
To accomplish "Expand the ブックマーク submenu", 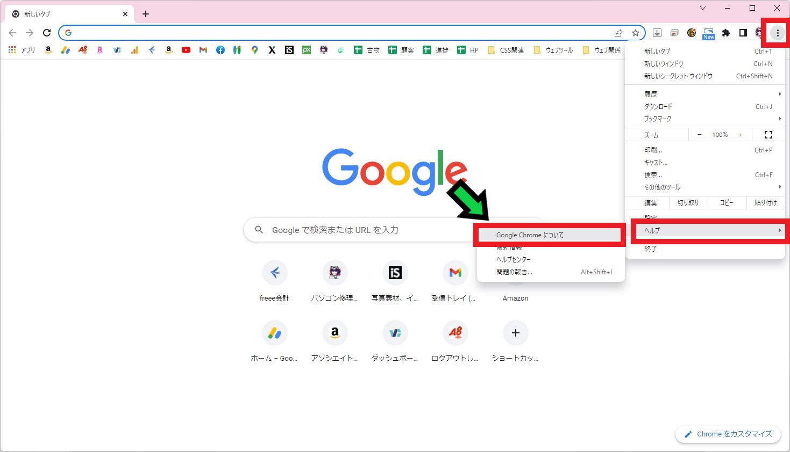I will tap(705, 119).
